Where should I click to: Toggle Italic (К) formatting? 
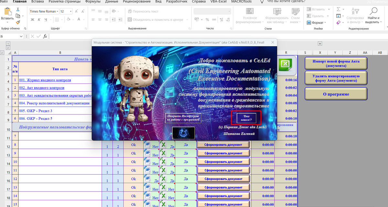click(x=39, y=20)
